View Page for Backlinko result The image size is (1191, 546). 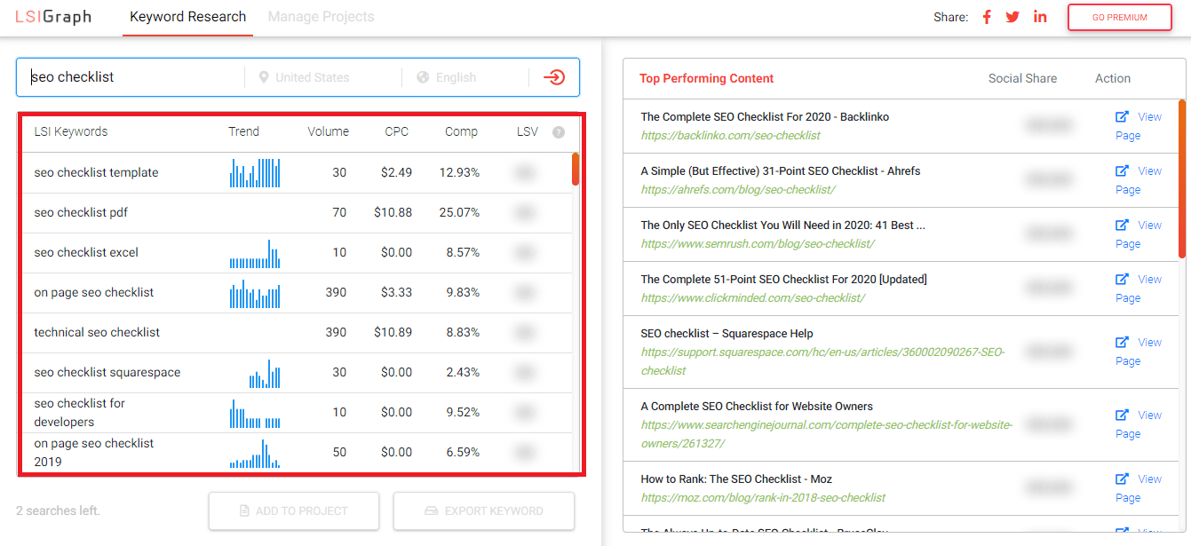(x=1139, y=126)
